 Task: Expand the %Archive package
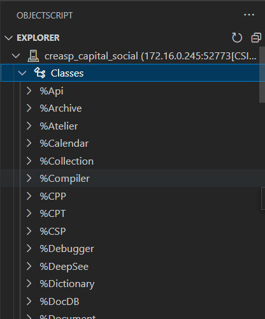[x=29, y=108]
